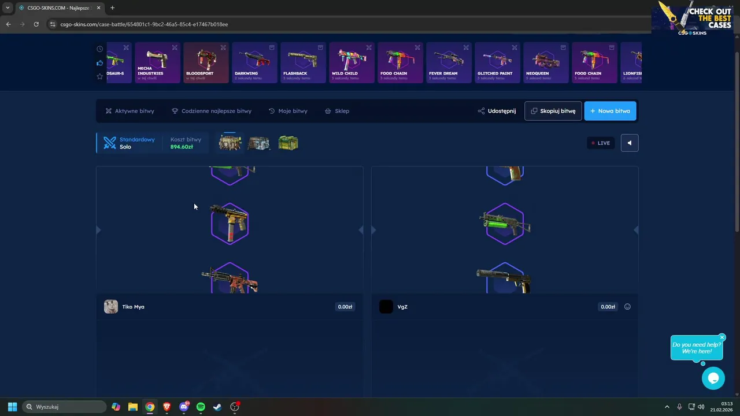This screenshot has height=416, width=740.
Task: Open the Codzienne najlepsze bitwy tab
Action: (212, 111)
